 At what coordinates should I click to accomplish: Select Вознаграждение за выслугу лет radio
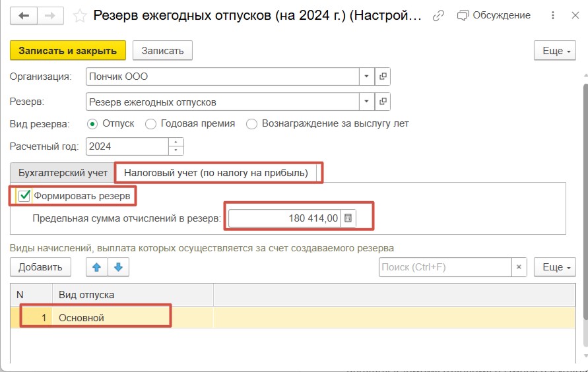point(251,124)
